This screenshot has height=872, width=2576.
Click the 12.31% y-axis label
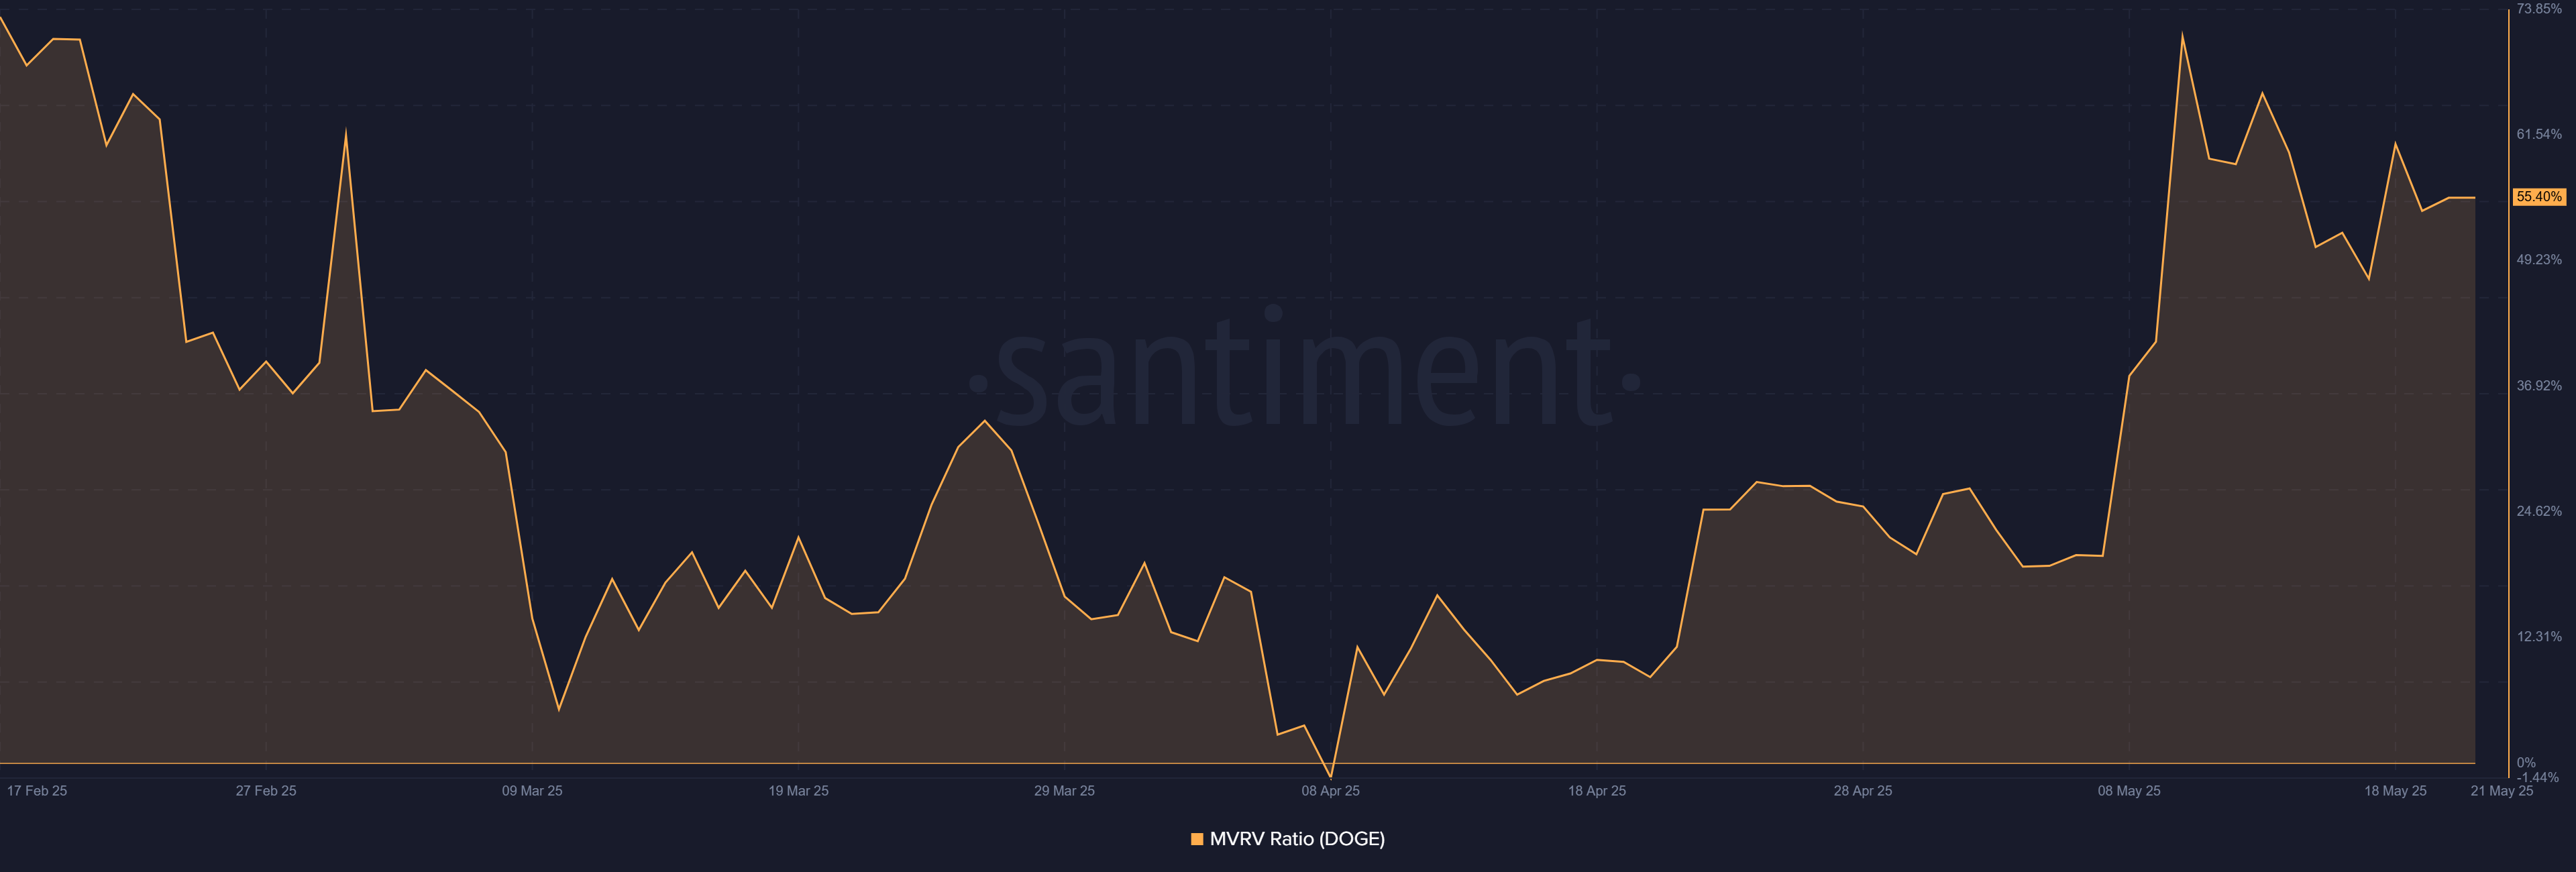[x=2539, y=637]
